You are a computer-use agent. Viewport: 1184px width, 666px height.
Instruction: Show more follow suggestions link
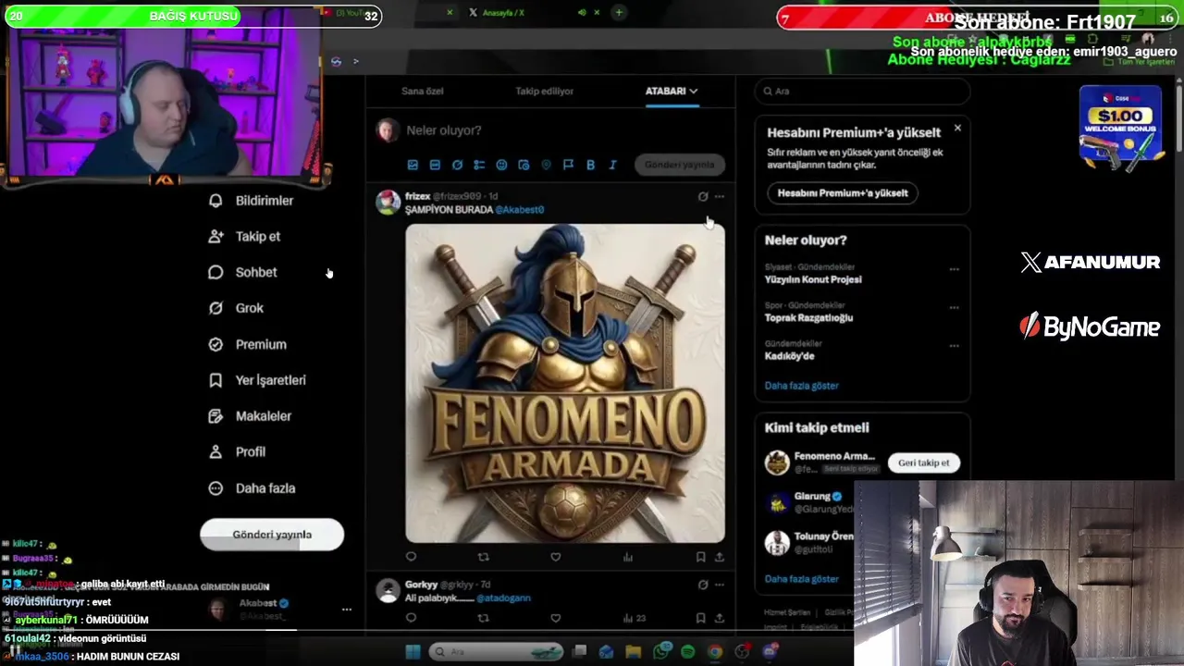click(801, 579)
